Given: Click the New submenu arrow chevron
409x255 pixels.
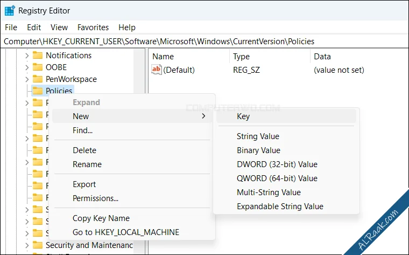Looking at the screenshot, I should (204, 116).
